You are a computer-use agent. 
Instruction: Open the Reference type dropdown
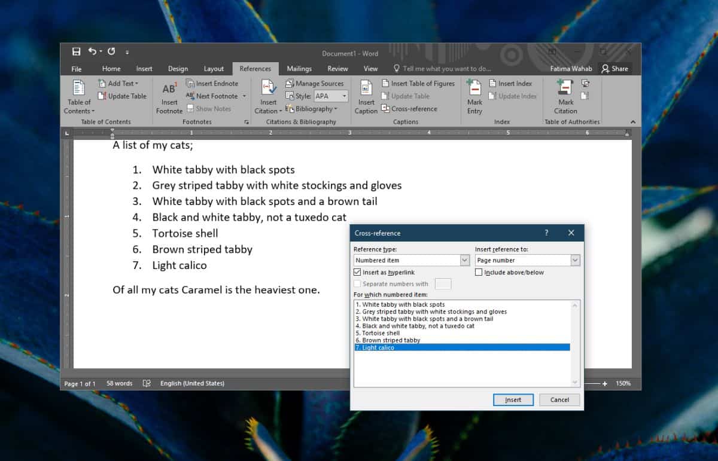(465, 261)
